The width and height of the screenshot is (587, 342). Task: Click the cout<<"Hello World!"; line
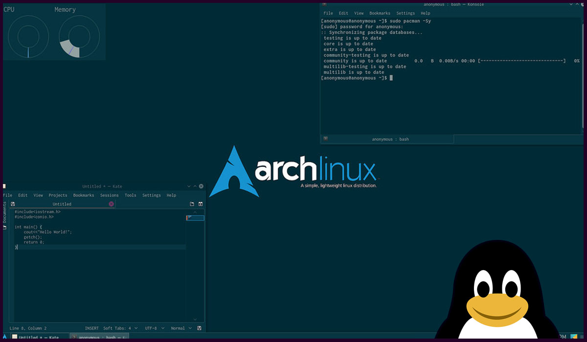(x=47, y=232)
